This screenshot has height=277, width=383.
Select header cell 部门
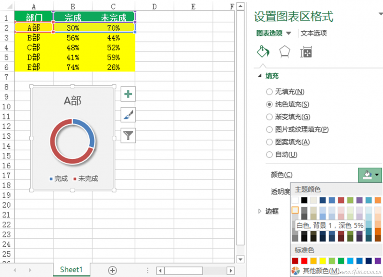(x=34, y=17)
